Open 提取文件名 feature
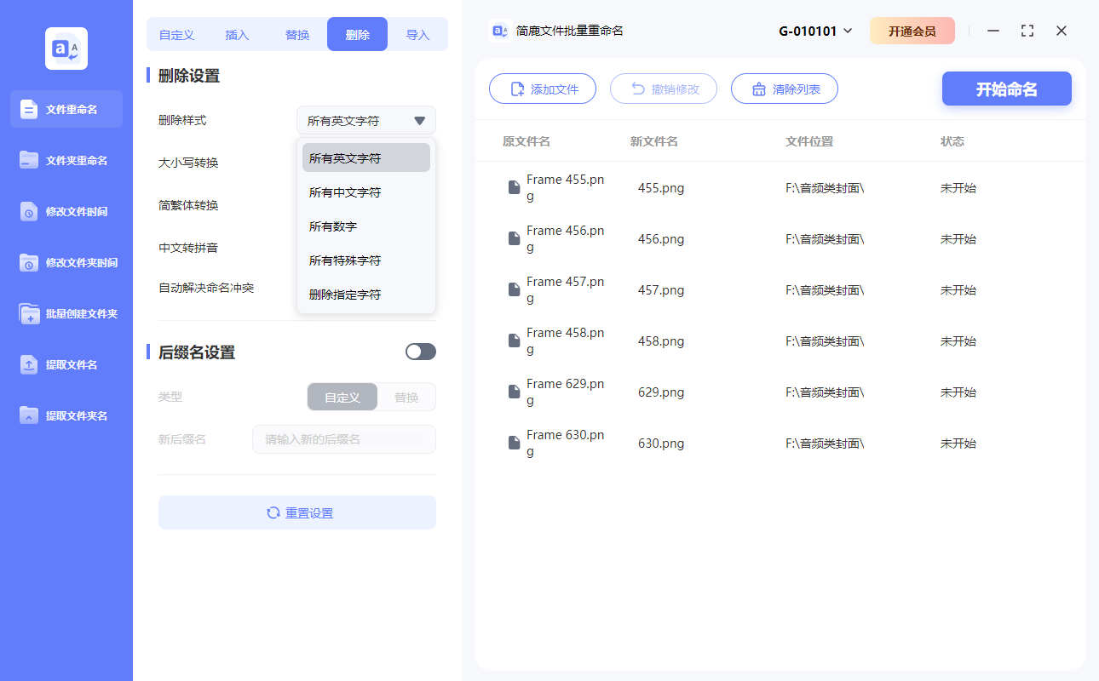The width and height of the screenshot is (1099, 681). click(x=66, y=364)
